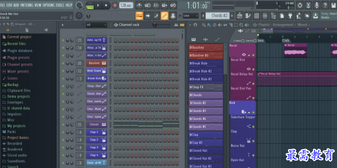Viewport: 337px width, 168px height.
Task: Open the help question mark icon
Action: [325, 5]
